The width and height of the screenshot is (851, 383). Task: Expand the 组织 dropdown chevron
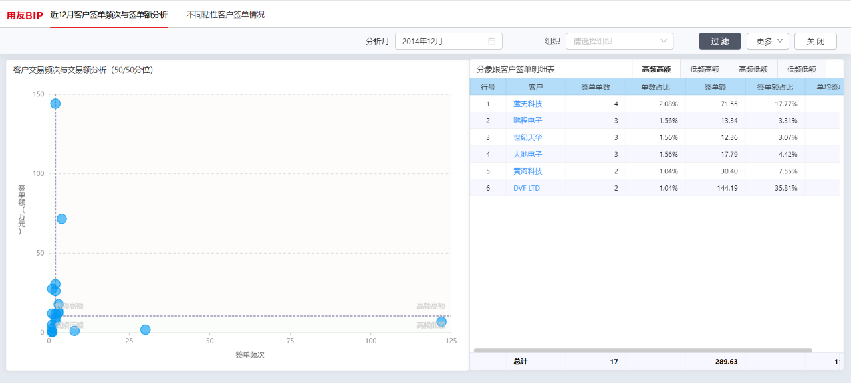click(x=664, y=41)
